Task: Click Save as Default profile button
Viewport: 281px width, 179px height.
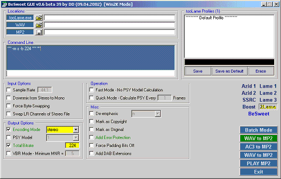Action: point(229,71)
